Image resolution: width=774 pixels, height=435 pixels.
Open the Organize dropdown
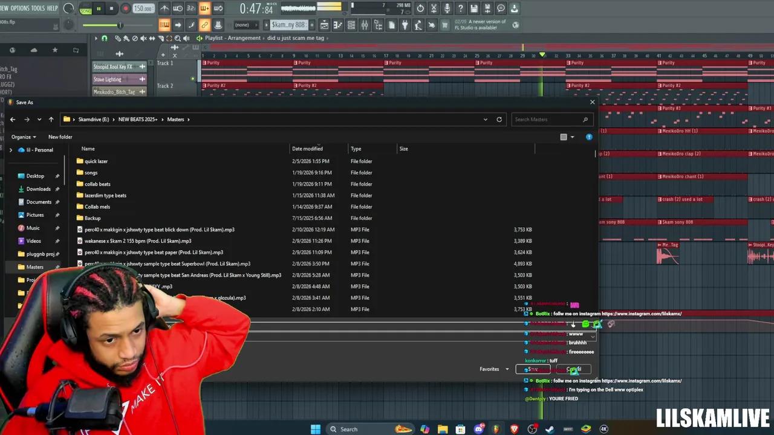24,137
